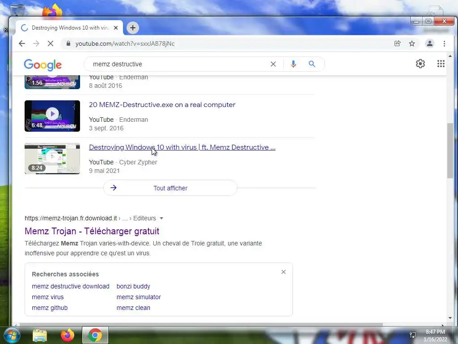Search memz simulator suggestion
This screenshot has width=458, height=344.
[x=139, y=297]
